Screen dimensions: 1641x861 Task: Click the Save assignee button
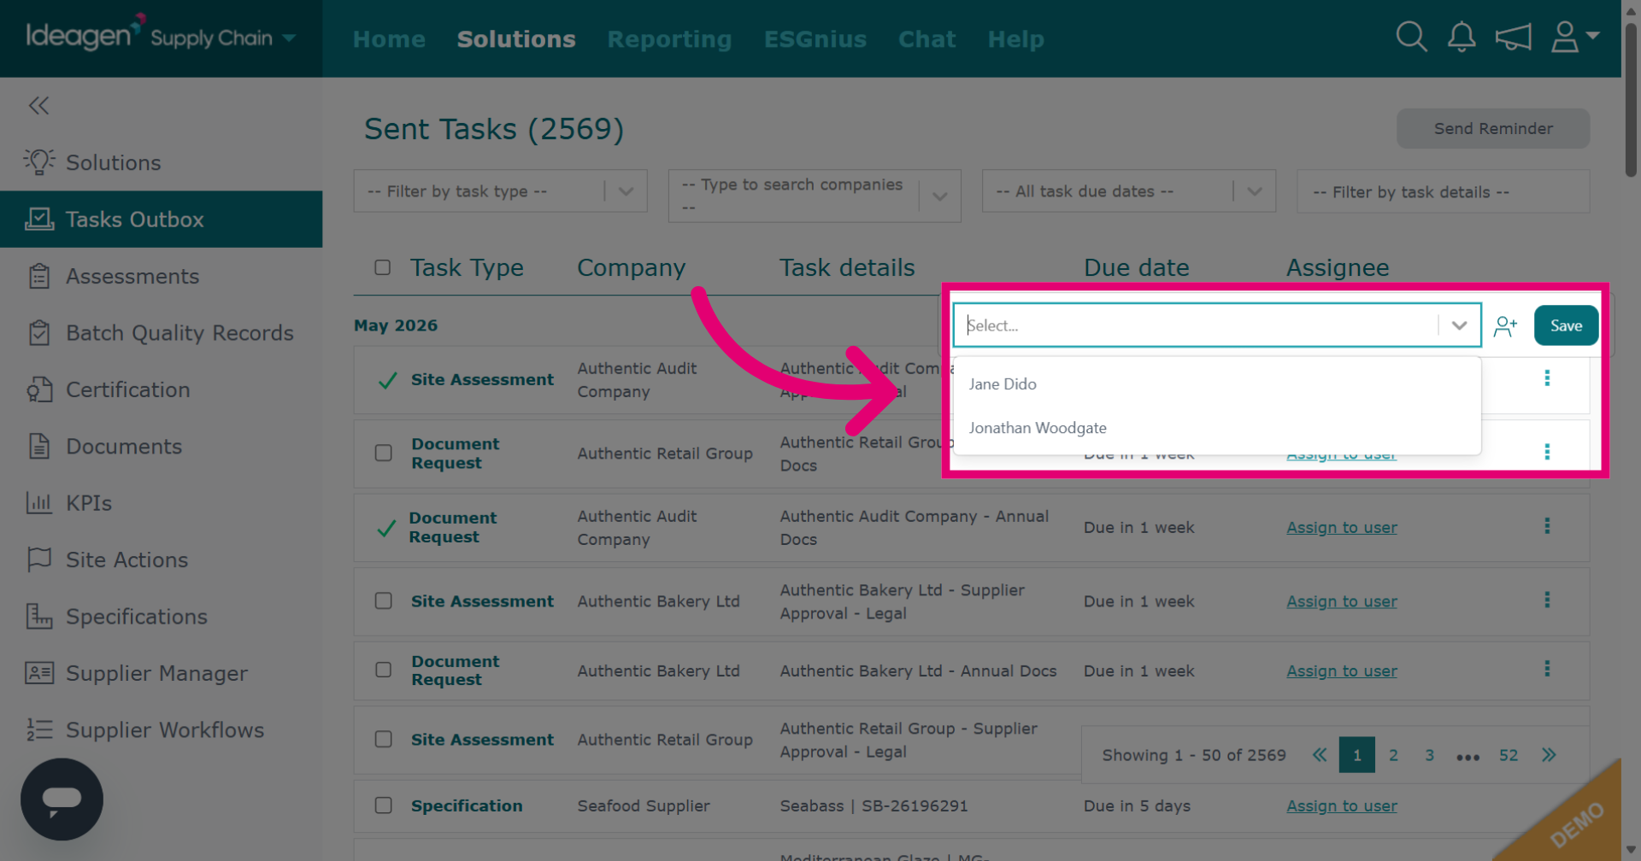pyautogui.click(x=1566, y=325)
